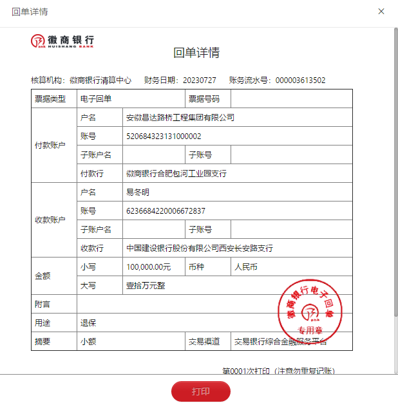Click the receiving bank 中国建设银行 branch cell
This screenshot has height=403, width=398.
pyautogui.click(x=200, y=248)
